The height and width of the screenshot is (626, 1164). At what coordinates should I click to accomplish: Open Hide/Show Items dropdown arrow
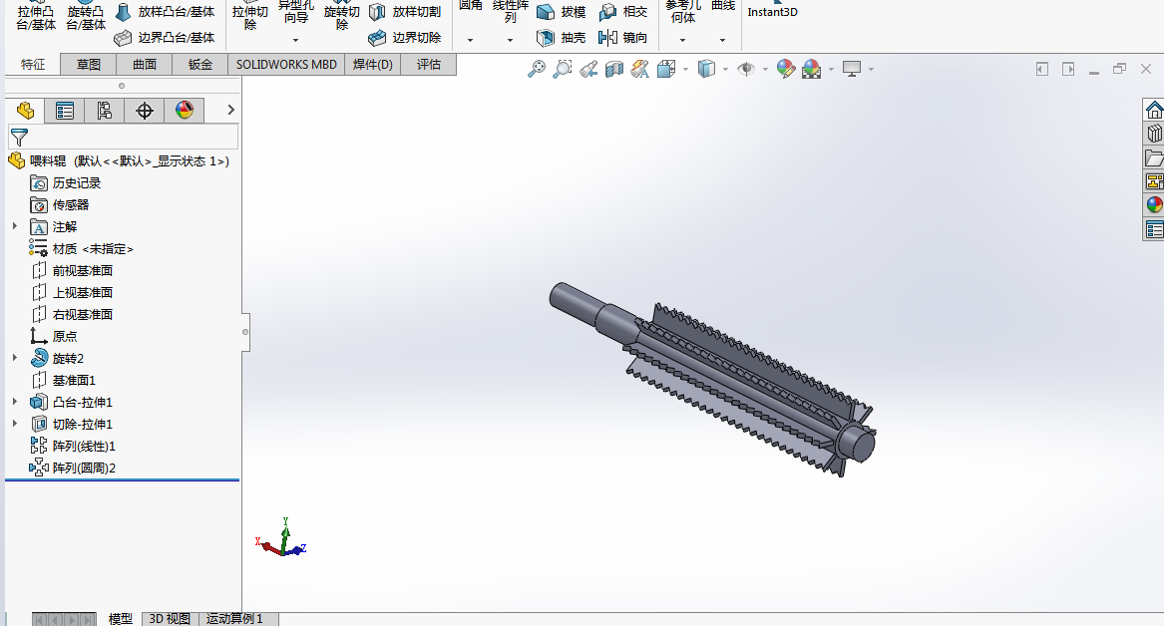pos(765,69)
